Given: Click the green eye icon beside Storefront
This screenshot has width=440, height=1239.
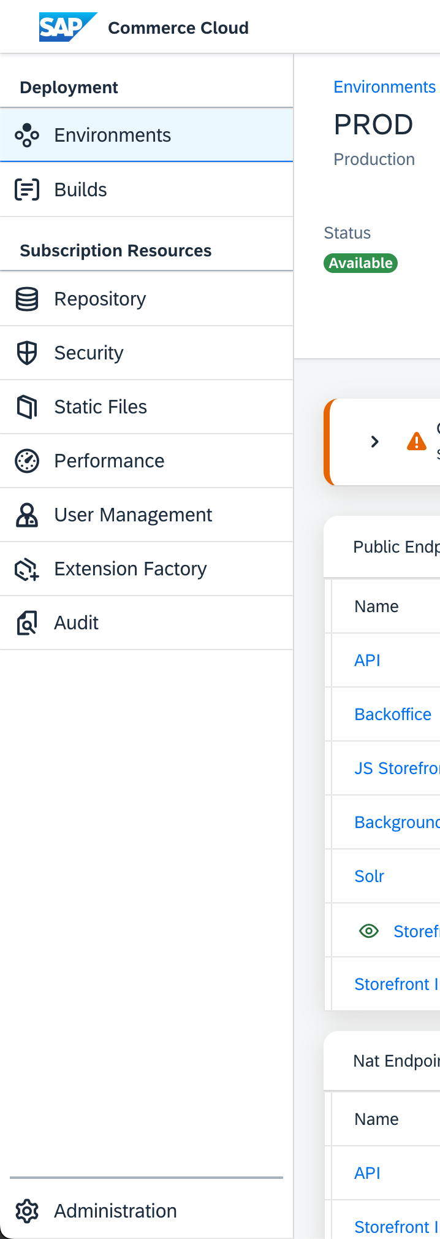Looking at the screenshot, I should point(369,931).
